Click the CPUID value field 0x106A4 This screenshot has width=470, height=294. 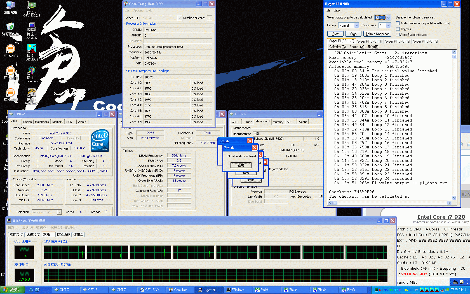178,30
